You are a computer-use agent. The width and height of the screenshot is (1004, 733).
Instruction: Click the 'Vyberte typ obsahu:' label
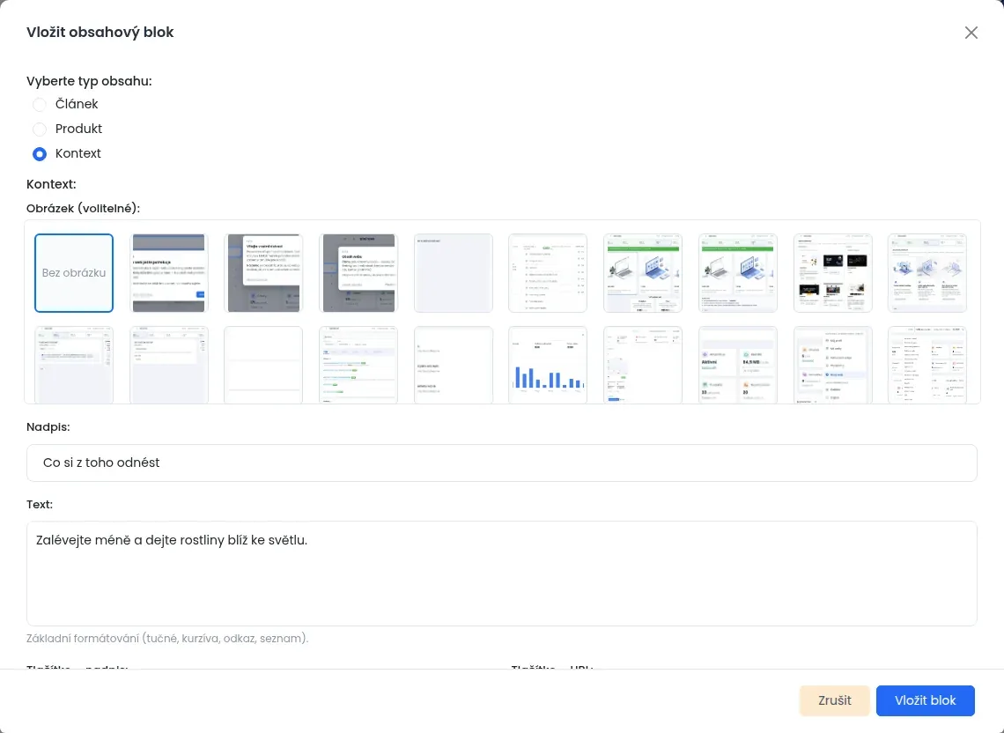coord(89,81)
